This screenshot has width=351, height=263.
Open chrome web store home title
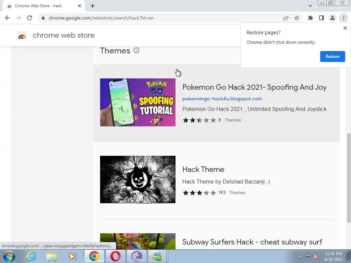coord(63,35)
